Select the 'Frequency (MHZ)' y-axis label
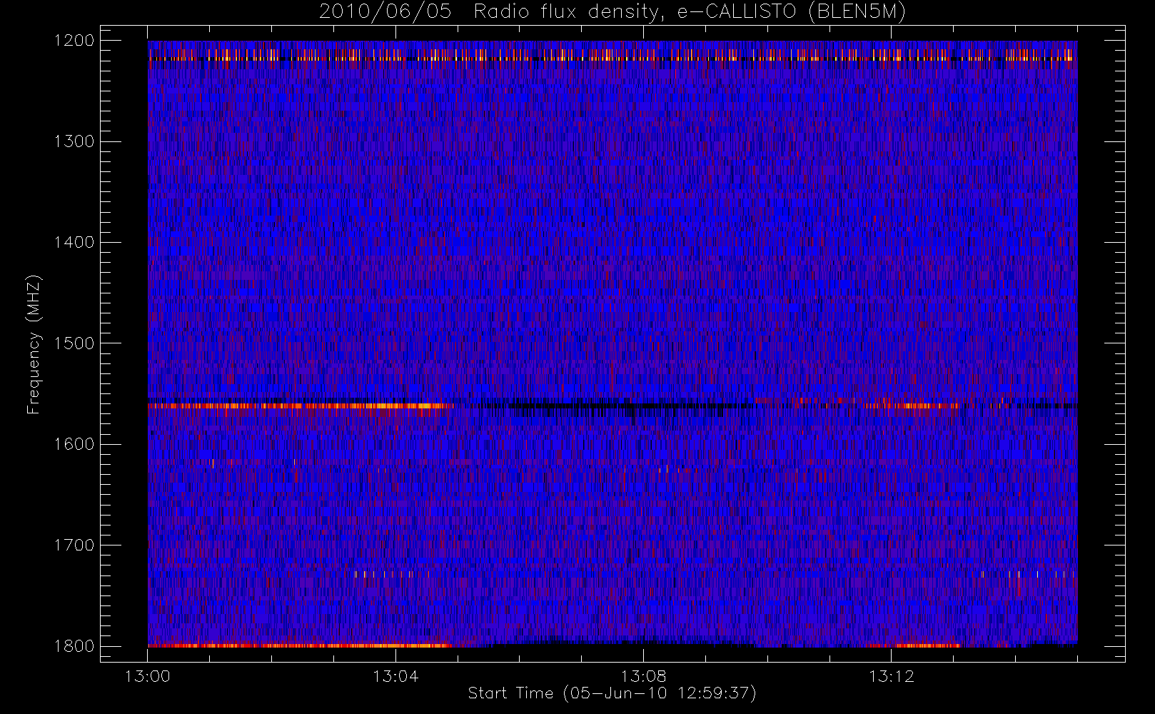This screenshot has width=1155, height=714. tap(34, 344)
